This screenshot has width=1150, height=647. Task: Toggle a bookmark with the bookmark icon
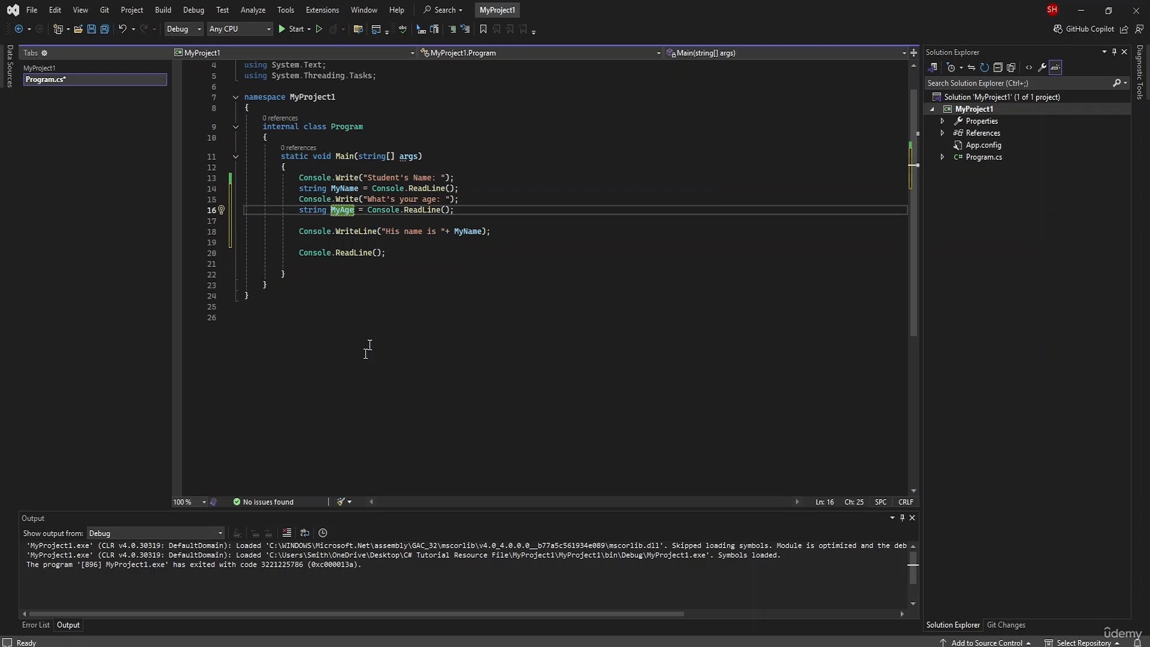pos(483,29)
